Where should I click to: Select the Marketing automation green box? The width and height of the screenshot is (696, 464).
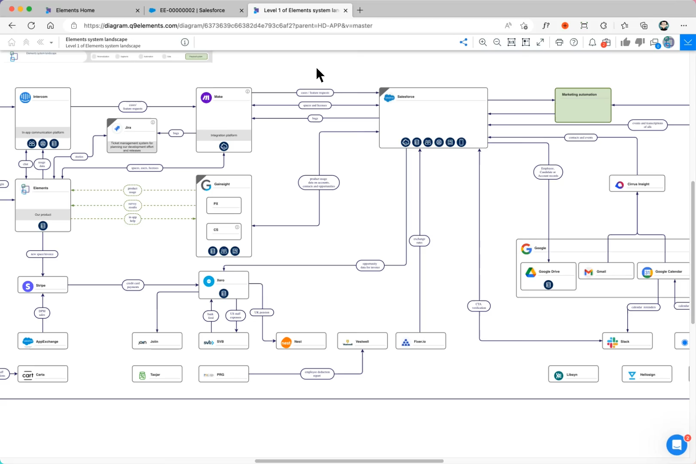tap(583, 105)
